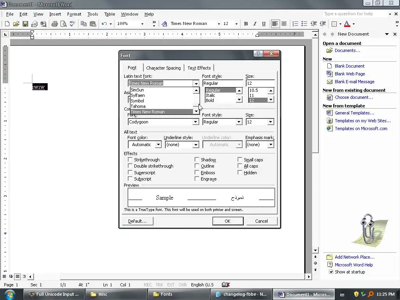Screen dimensions: 400x300
Task: Expand the Underline style dropdown
Action: tap(195, 145)
